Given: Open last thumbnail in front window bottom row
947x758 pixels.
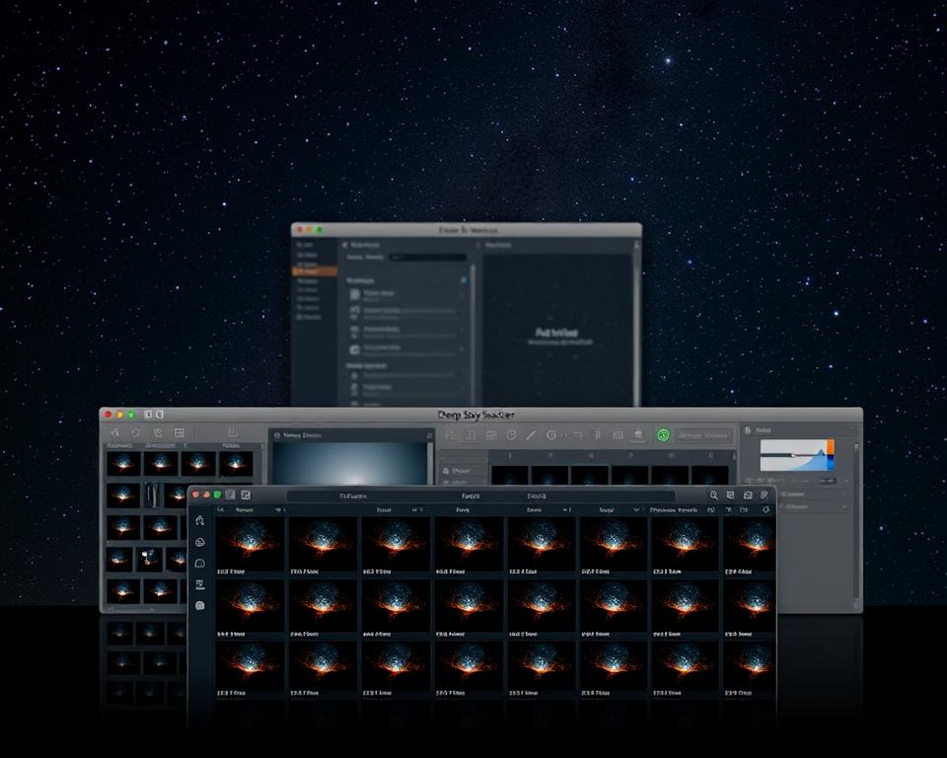Looking at the screenshot, I should 749,664.
